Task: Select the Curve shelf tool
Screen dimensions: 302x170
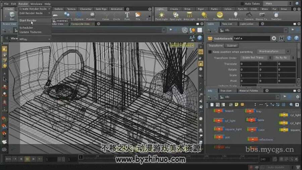Action: tap(106, 16)
